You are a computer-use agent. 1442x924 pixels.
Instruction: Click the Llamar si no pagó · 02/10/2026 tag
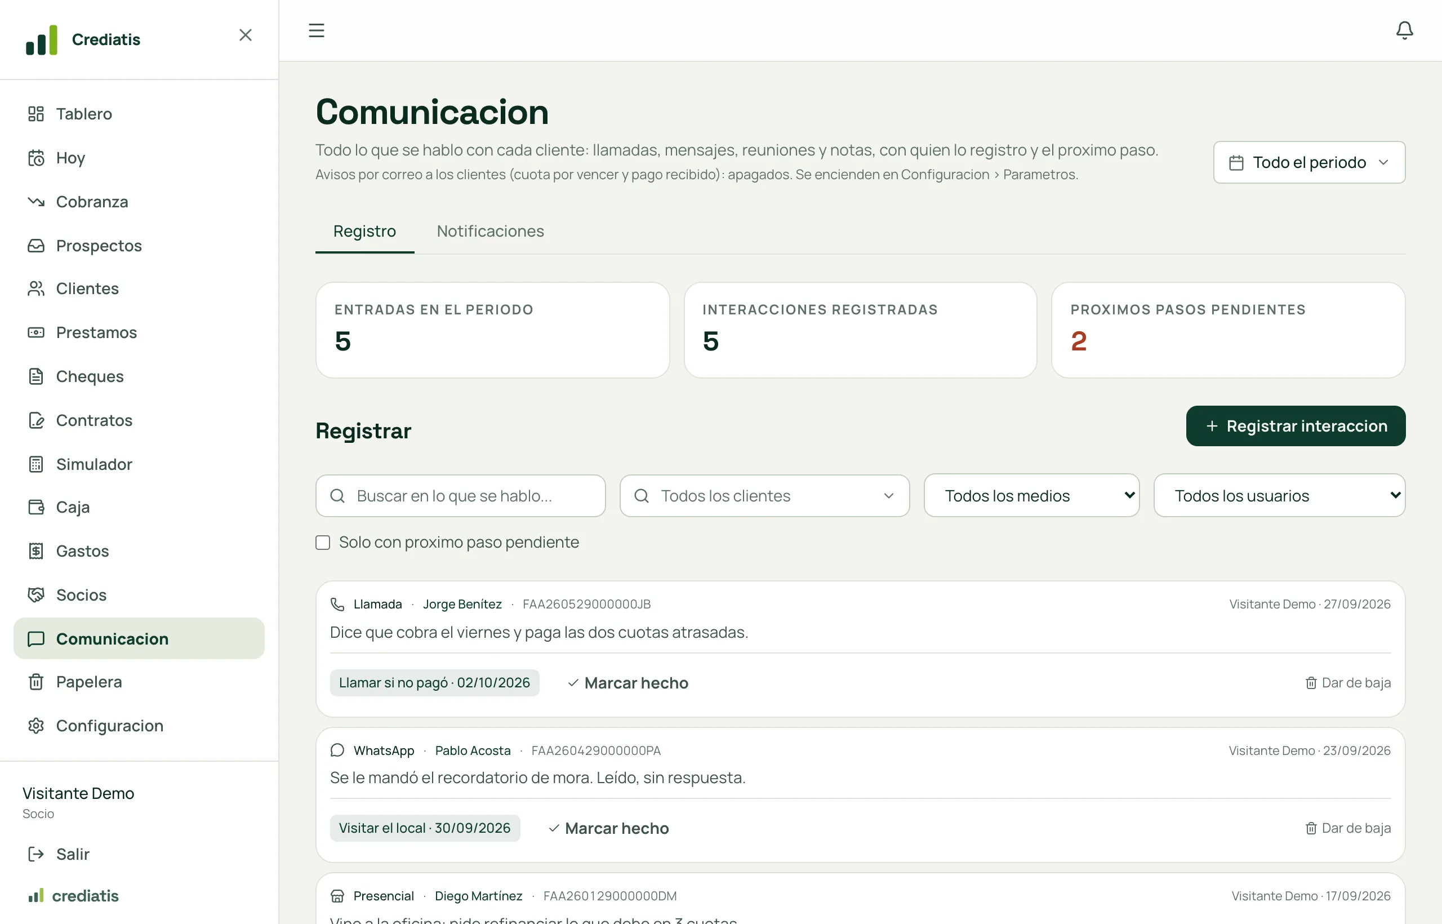(x=434, y=683)
